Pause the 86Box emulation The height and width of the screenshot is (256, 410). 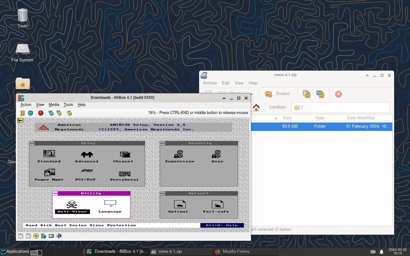point(22,113)
